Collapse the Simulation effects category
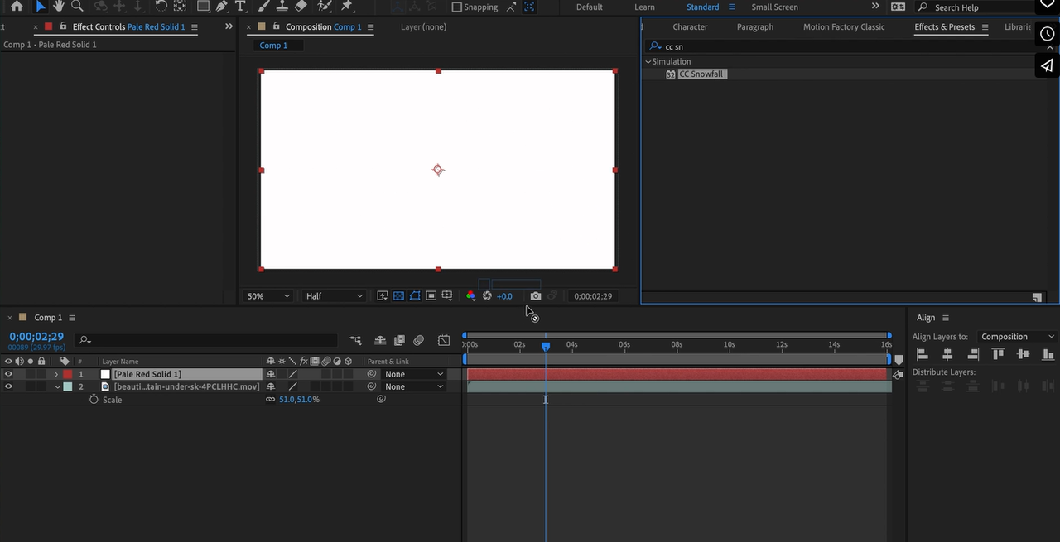This screenshot has width=1060, height=542. click(x=648, y=61)
